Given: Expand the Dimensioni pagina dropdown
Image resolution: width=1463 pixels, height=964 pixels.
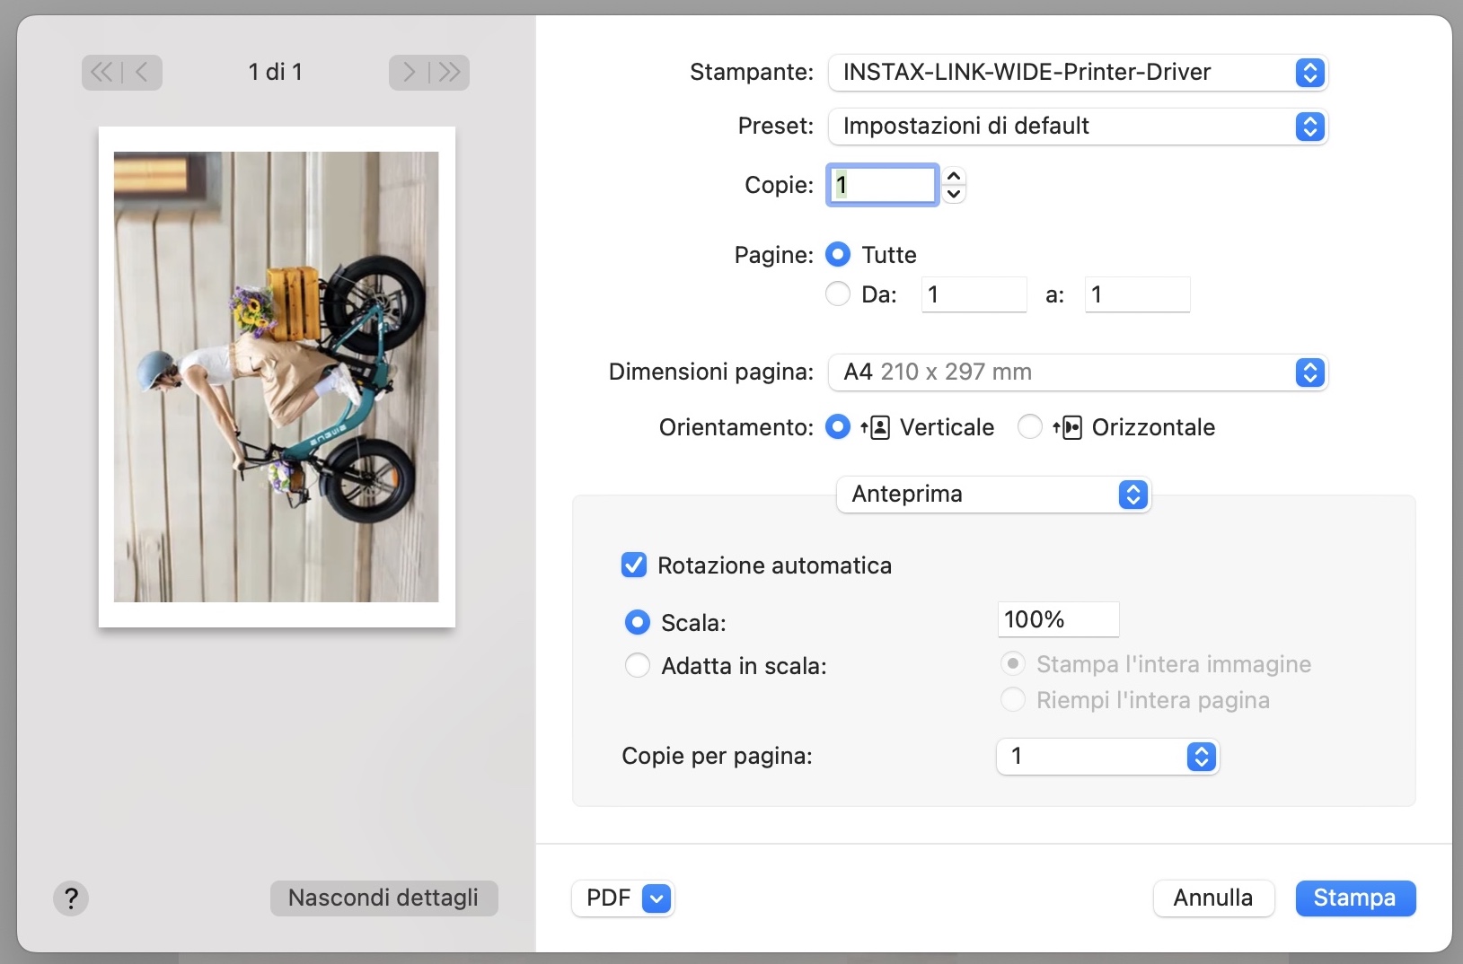Looking at the screenshot, I should point(1077,372).
